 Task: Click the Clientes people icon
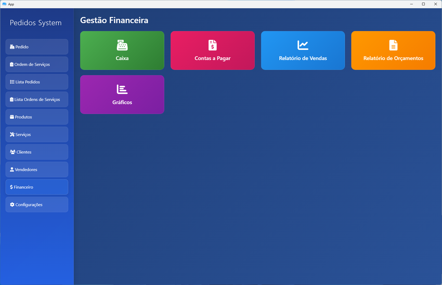12,152
